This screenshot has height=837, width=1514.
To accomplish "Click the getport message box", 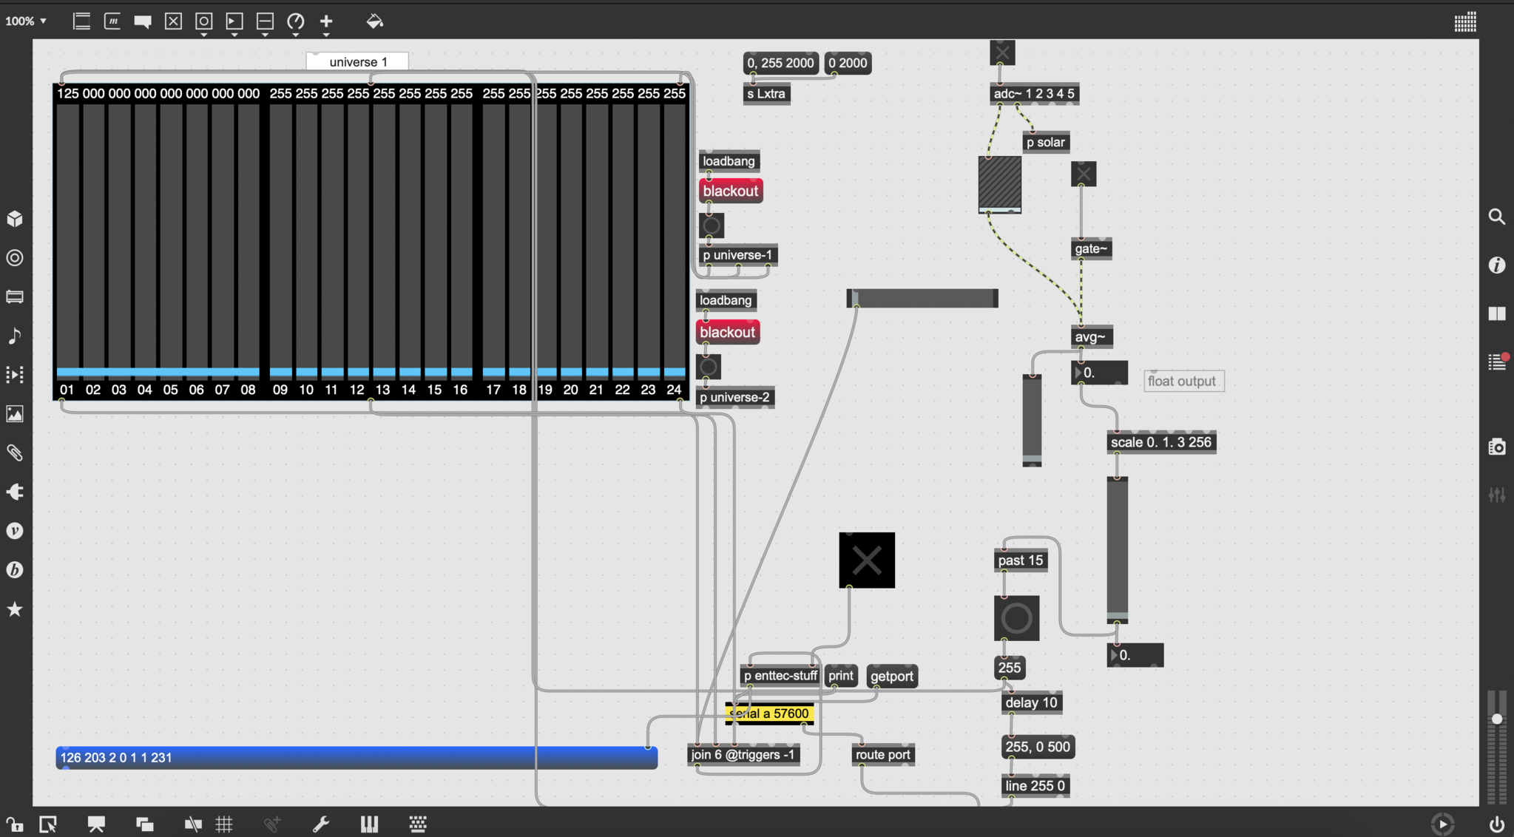I will click(892, 676).
